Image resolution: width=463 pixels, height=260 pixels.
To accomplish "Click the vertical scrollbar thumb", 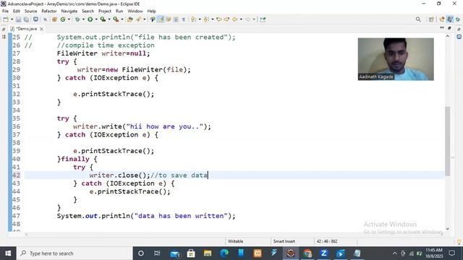I will 448,142.
